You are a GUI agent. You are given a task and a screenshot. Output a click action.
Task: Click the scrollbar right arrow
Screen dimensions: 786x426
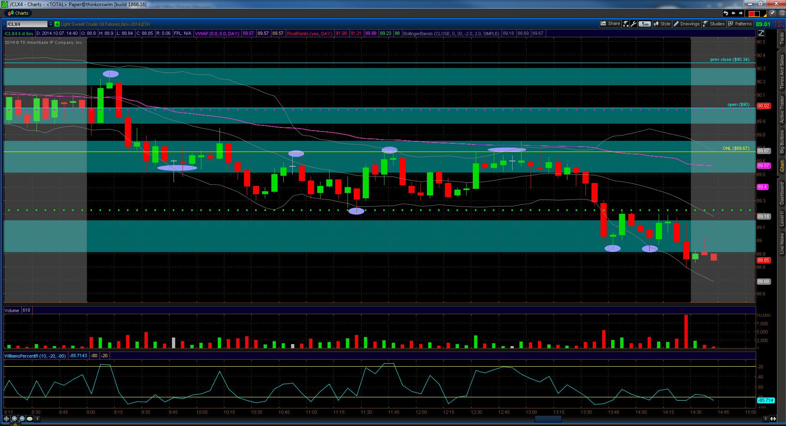coord(766,419)
